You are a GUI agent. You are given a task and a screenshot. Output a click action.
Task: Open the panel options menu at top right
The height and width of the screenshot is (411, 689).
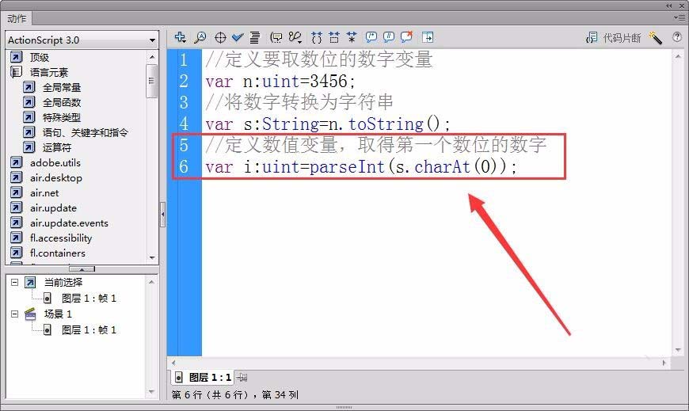(x=679, y=18)
